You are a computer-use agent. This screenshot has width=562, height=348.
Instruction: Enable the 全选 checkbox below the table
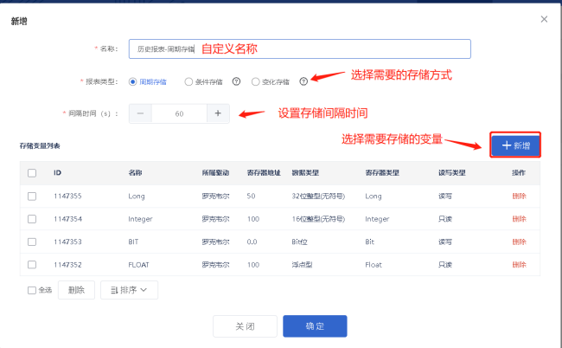pyautogui.click(x=32, y=290)
